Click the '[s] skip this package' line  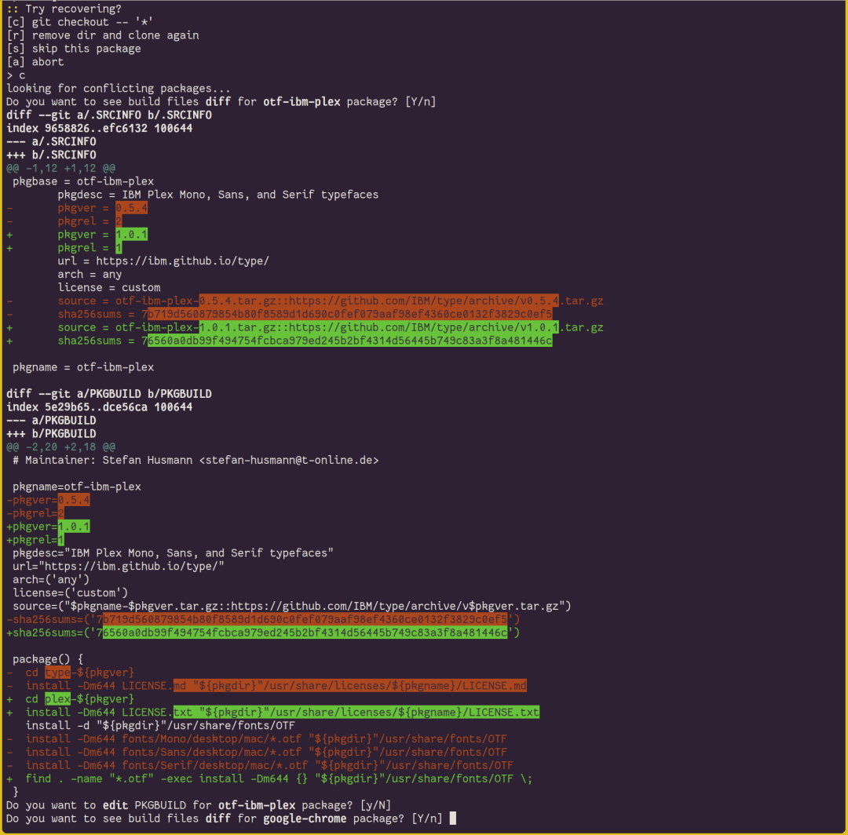click(x=74, y=49)
